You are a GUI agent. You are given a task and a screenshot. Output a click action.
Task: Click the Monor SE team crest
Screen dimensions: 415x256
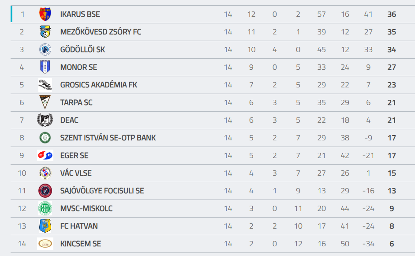[x=45, y=67]
